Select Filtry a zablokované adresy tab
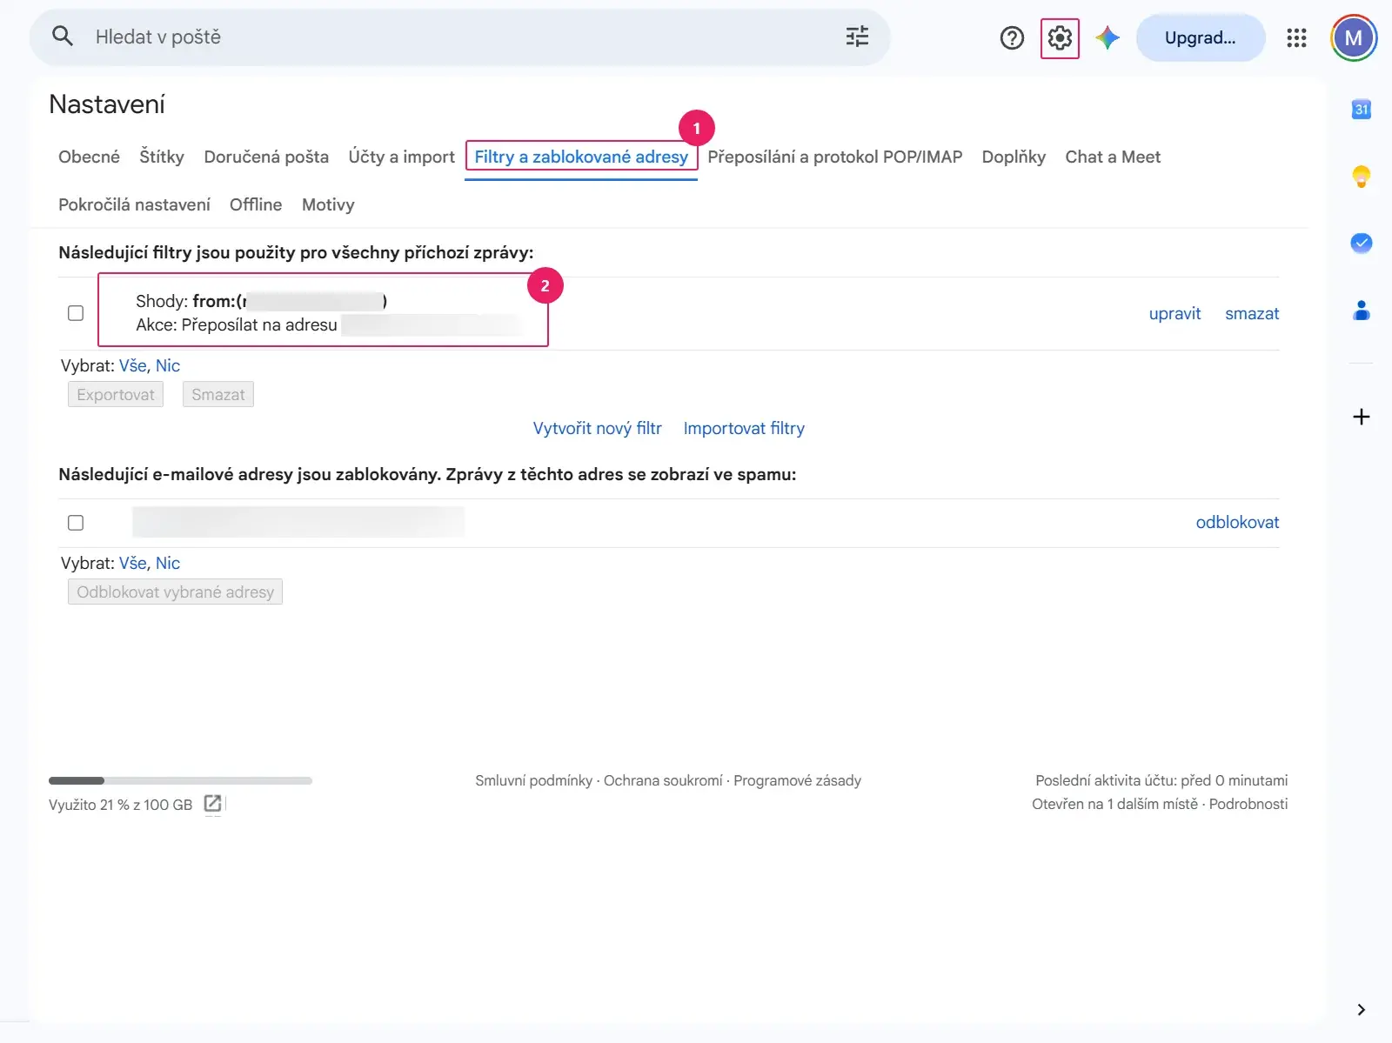This screenshot has width=1392, height=1043. (581, 157)
